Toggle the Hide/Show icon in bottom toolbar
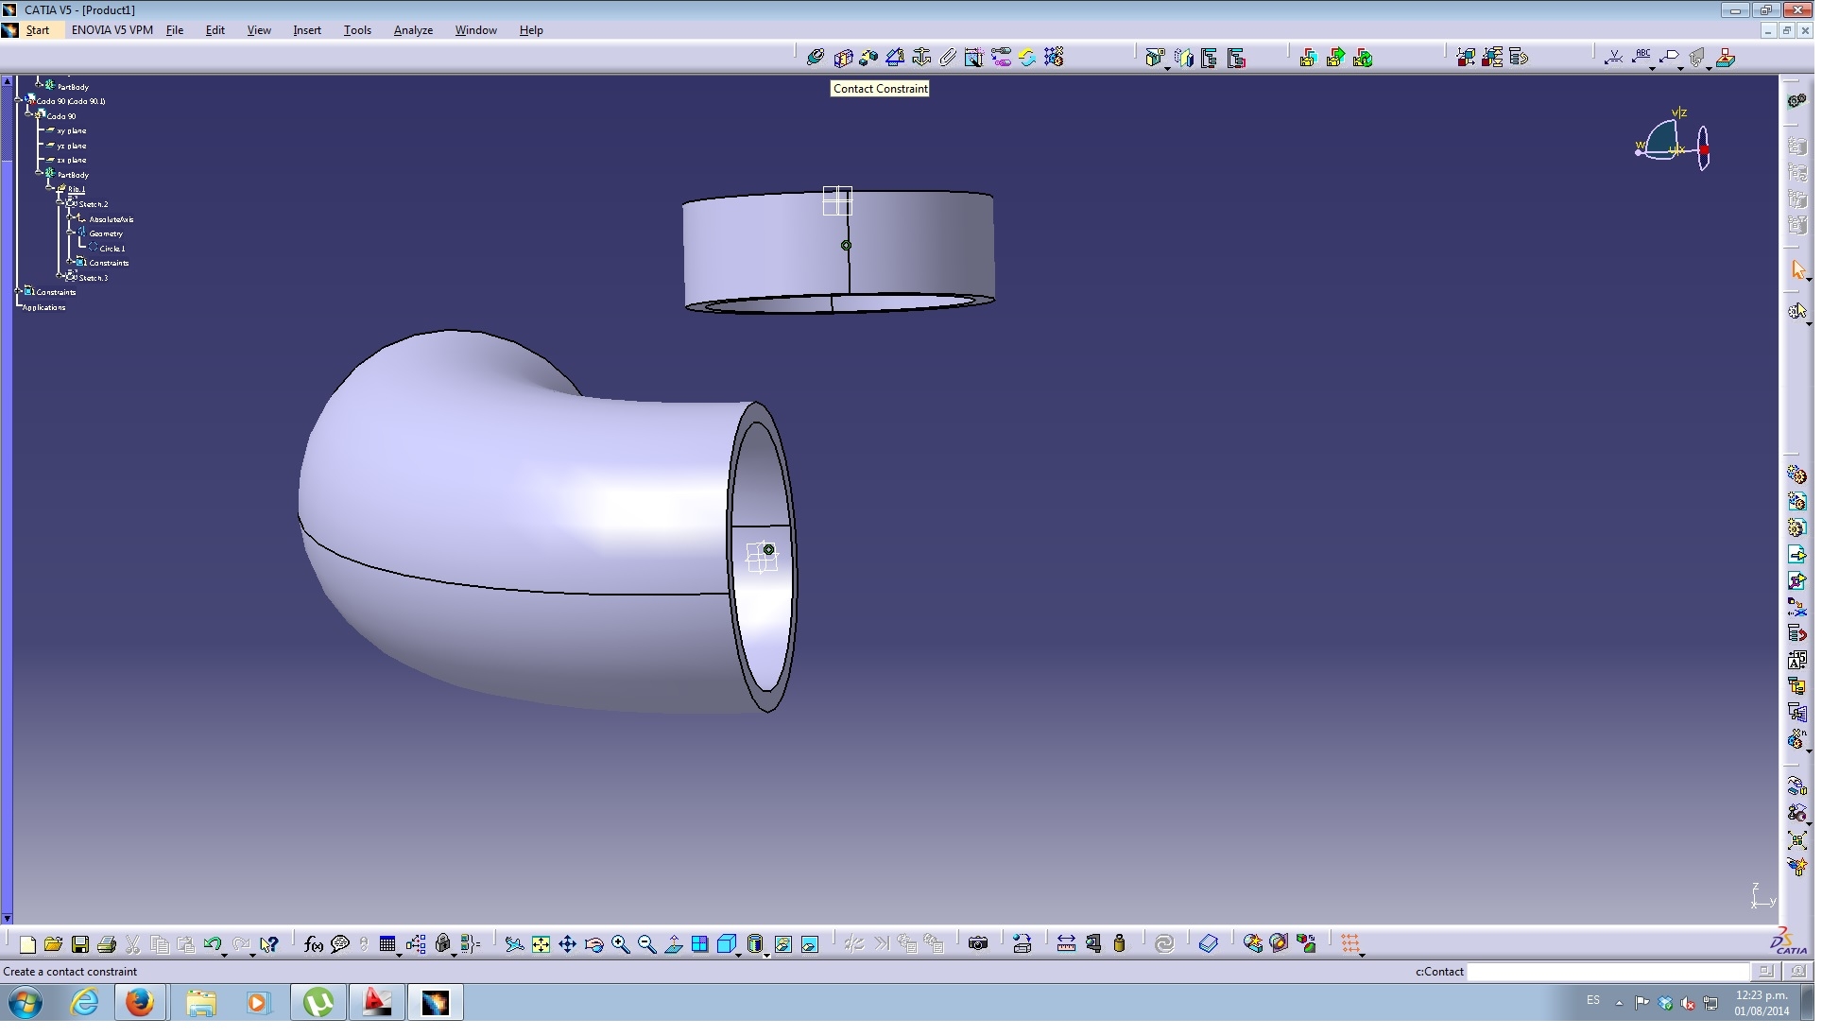Image resolution: width=1822 pixels, height=1036 pixels. point(783,943)
